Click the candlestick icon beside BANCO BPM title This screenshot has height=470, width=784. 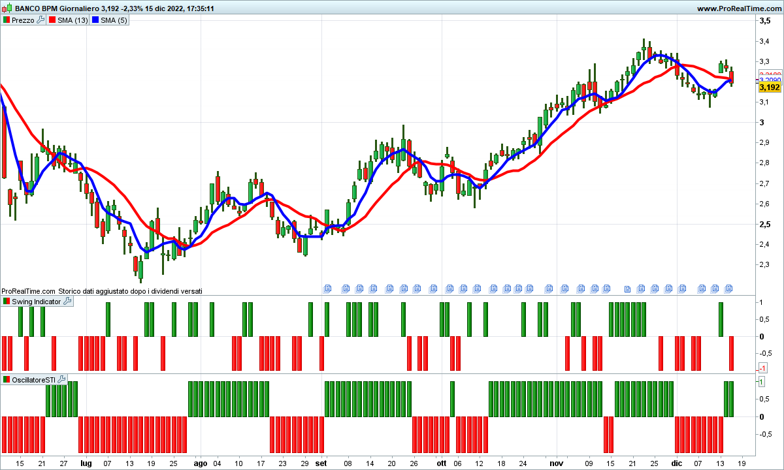[x=7, y=9]
